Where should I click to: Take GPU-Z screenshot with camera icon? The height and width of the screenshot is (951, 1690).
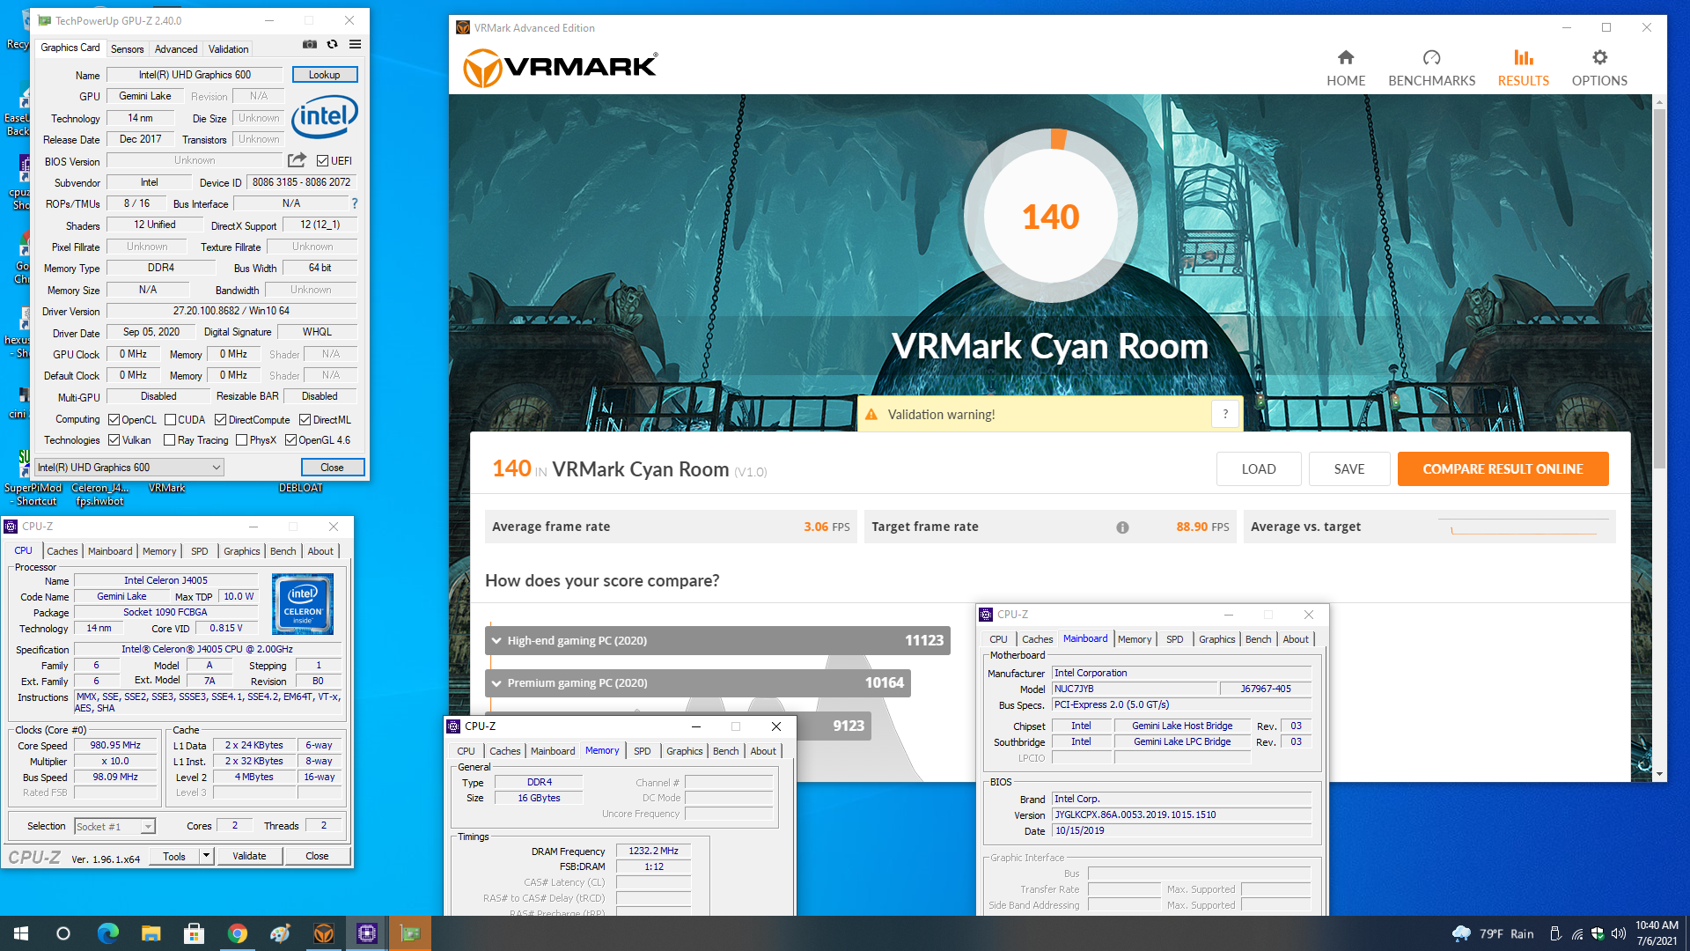(310, 44)
